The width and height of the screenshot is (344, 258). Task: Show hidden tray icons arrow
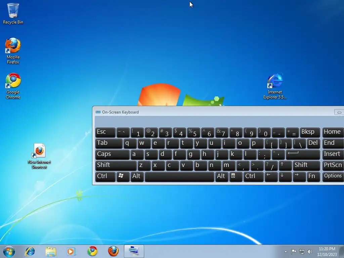pyautogui.click(x=286, y=252)
